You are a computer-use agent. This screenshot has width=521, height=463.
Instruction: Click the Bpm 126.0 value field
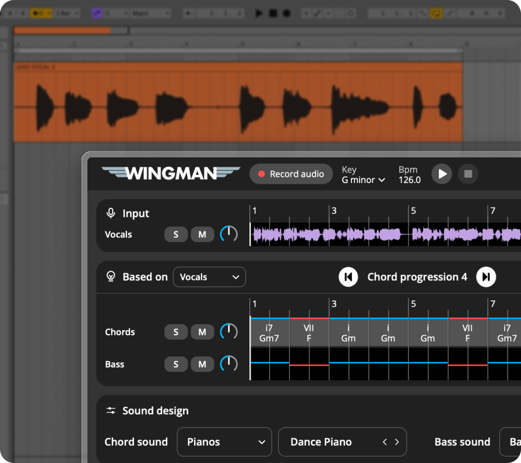point(409,180)
